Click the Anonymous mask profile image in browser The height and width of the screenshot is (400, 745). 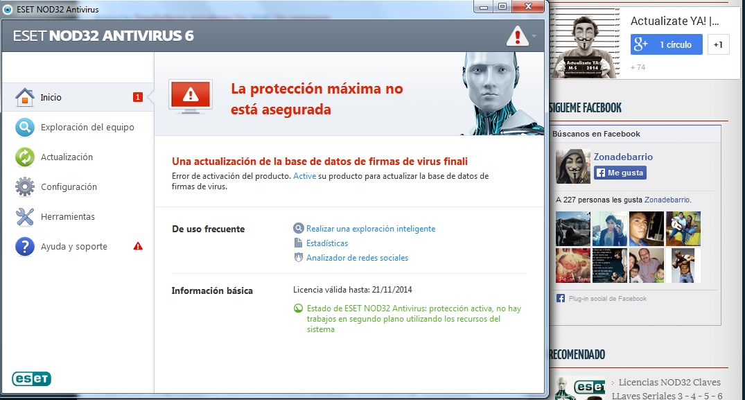click(x=586, y=42)
